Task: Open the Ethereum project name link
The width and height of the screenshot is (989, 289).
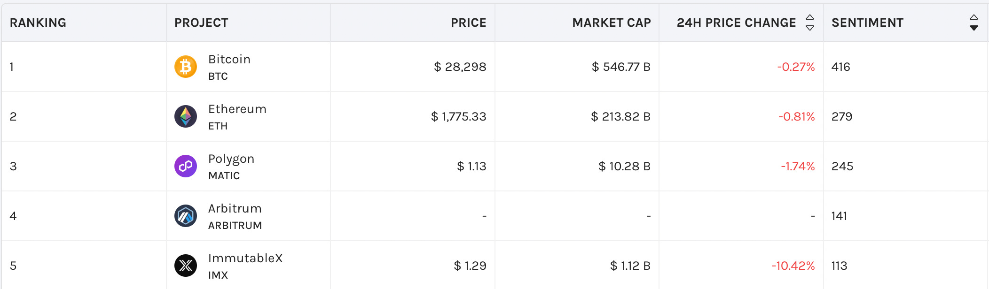Action: tap(237, 109)
